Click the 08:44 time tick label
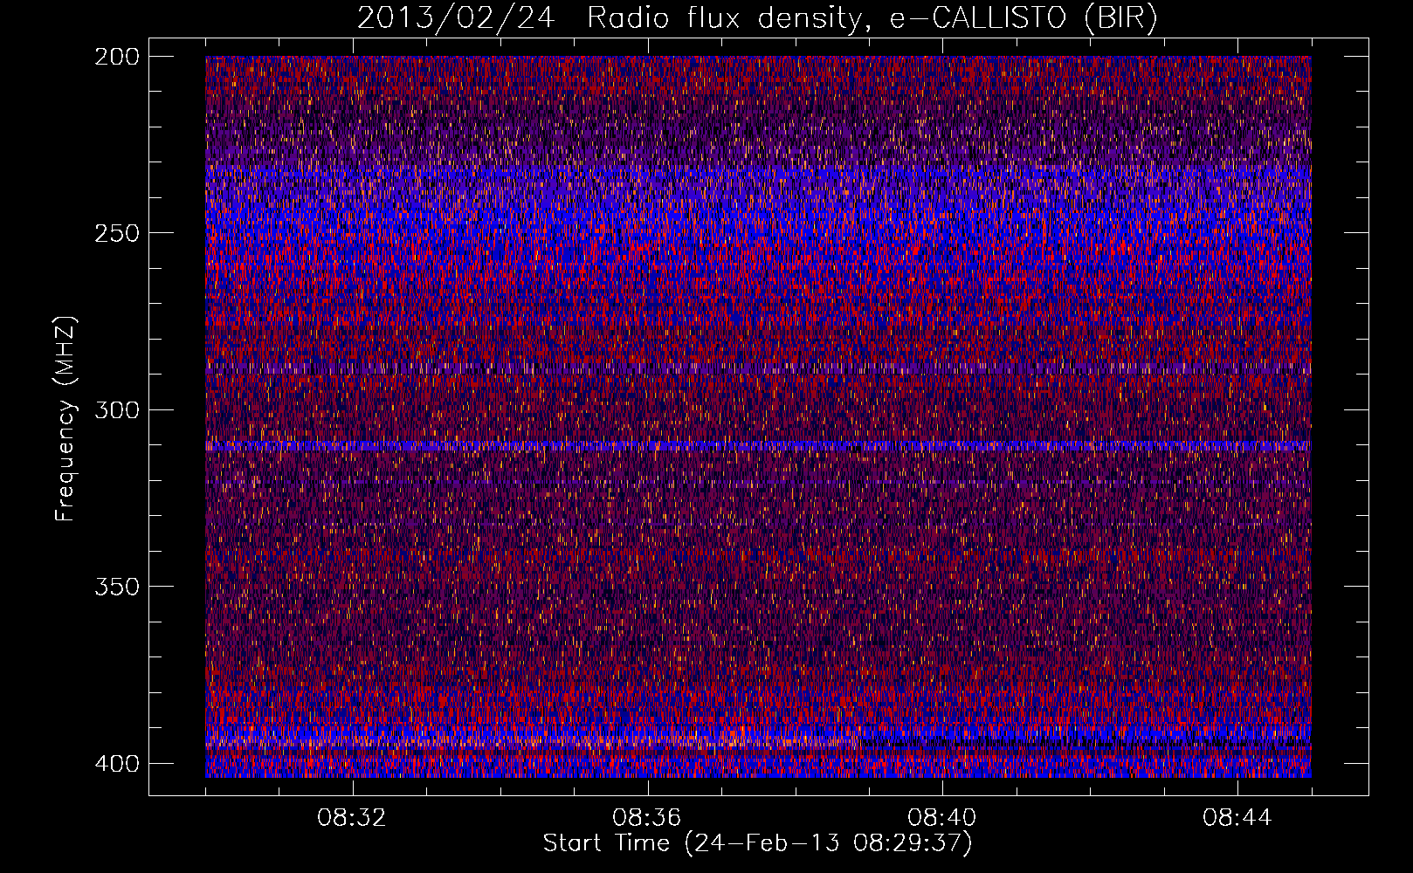Viewport: 1413px width, 873px height. click(x=1237, y=818)
